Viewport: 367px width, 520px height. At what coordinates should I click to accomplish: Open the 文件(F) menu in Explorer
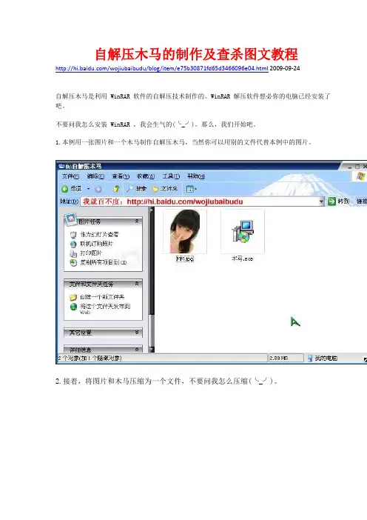point(70,176)
